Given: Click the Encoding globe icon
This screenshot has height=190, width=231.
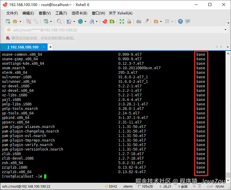Looking at the screenshot, I should point(80,21).
